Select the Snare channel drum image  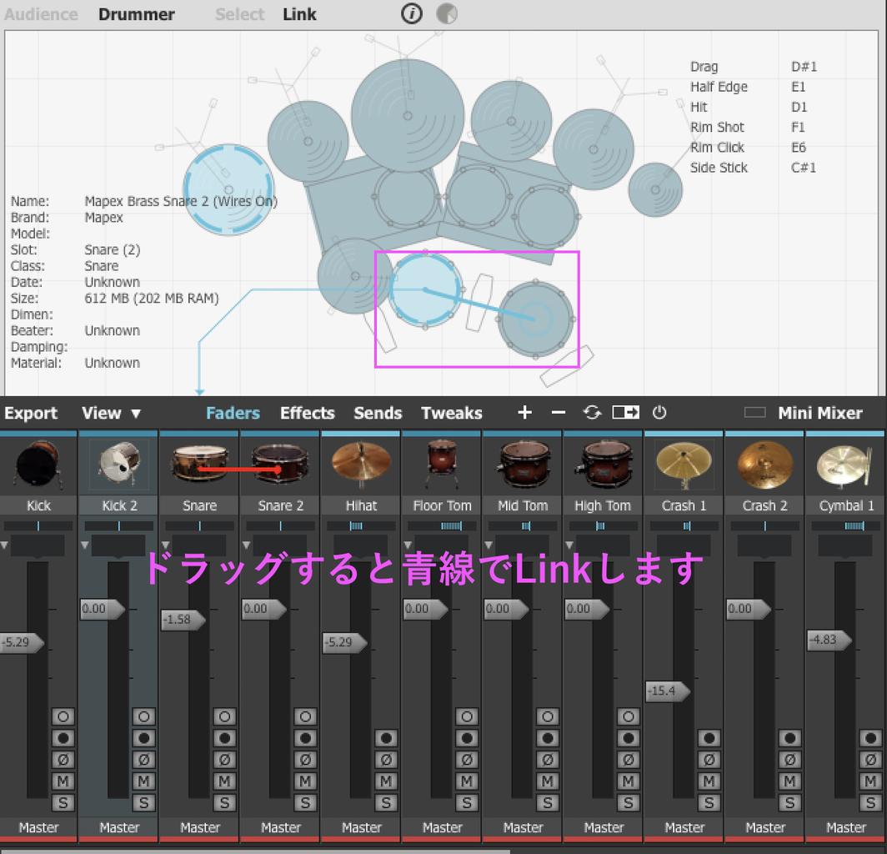[200, 465]
